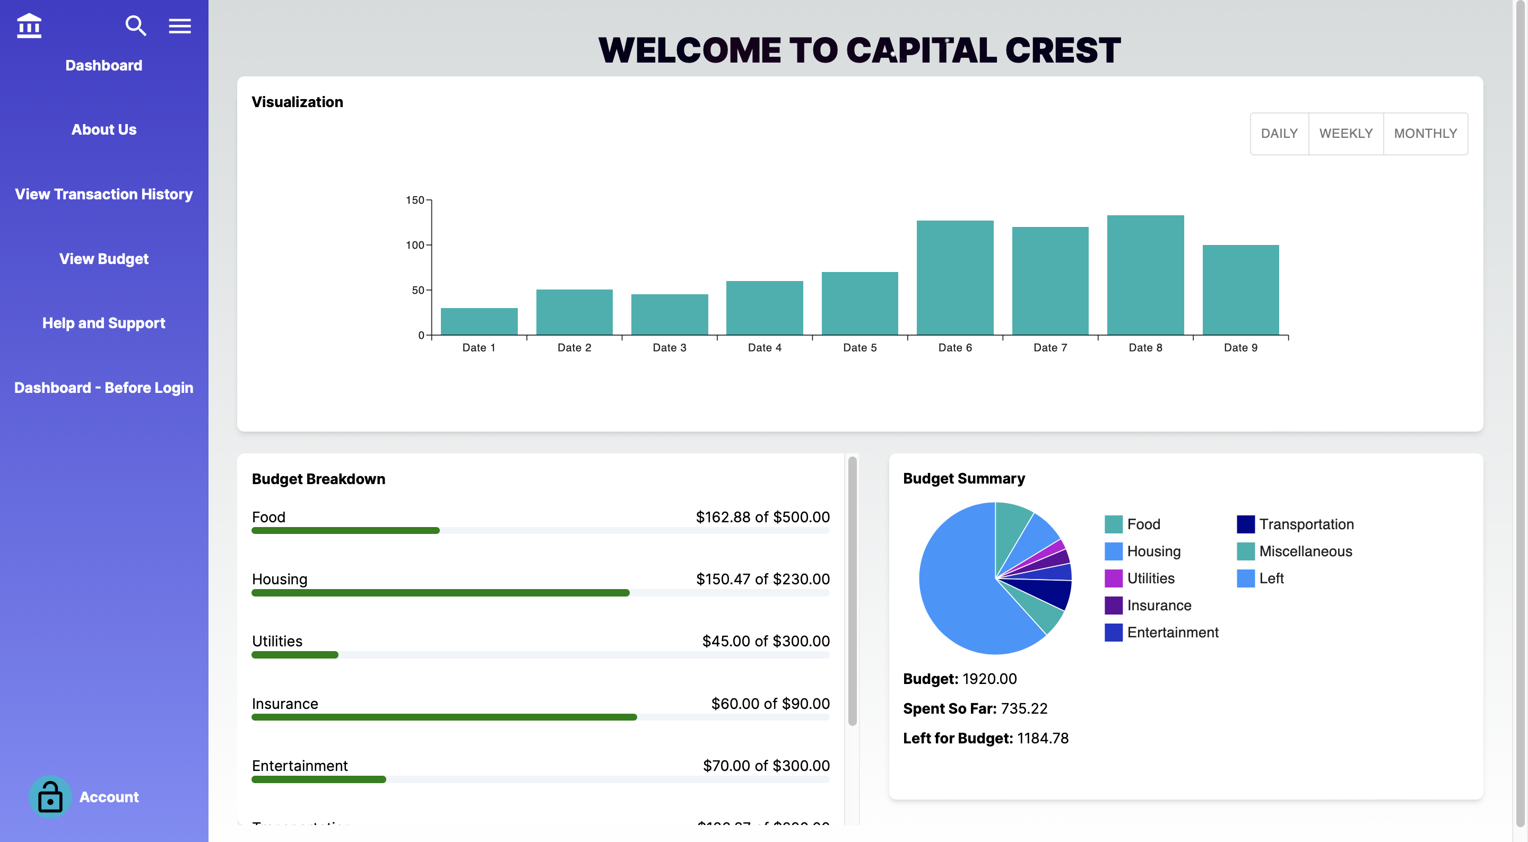Click the Date 2 bar
The width and height of the screenshot is (1528, 842).
coord(574,312)
